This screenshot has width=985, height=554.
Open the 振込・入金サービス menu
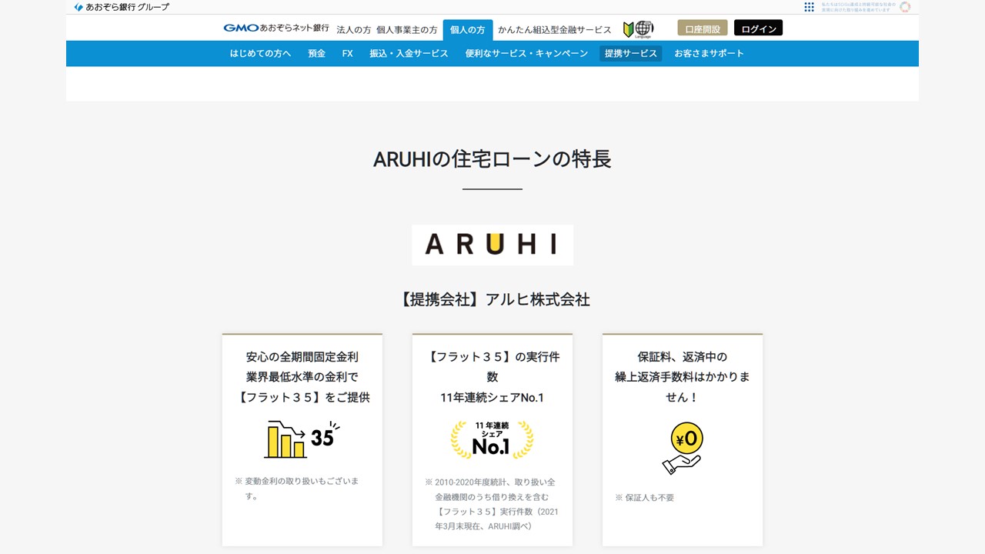409,53
